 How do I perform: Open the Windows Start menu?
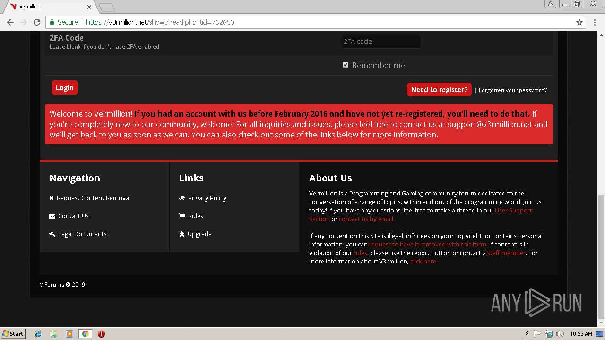[13, 333]
